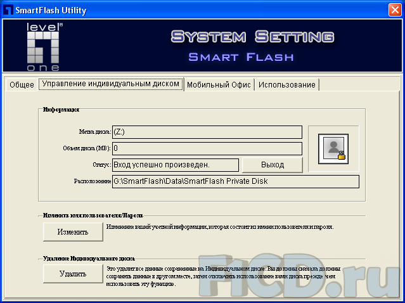Click the Изменить button

click(x=73, y=232)
